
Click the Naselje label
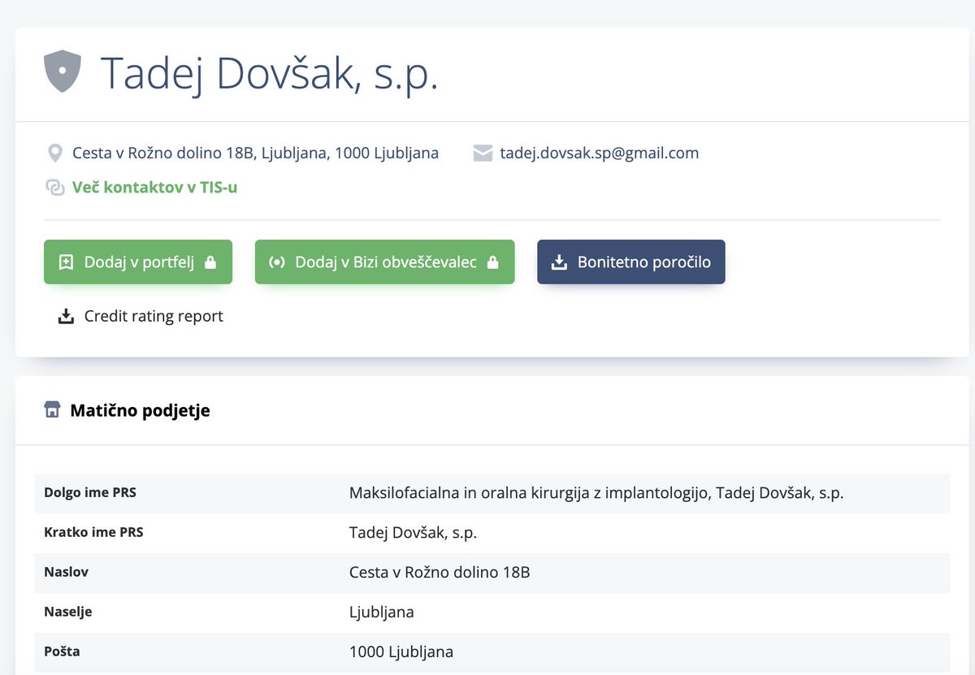[68, 612]
